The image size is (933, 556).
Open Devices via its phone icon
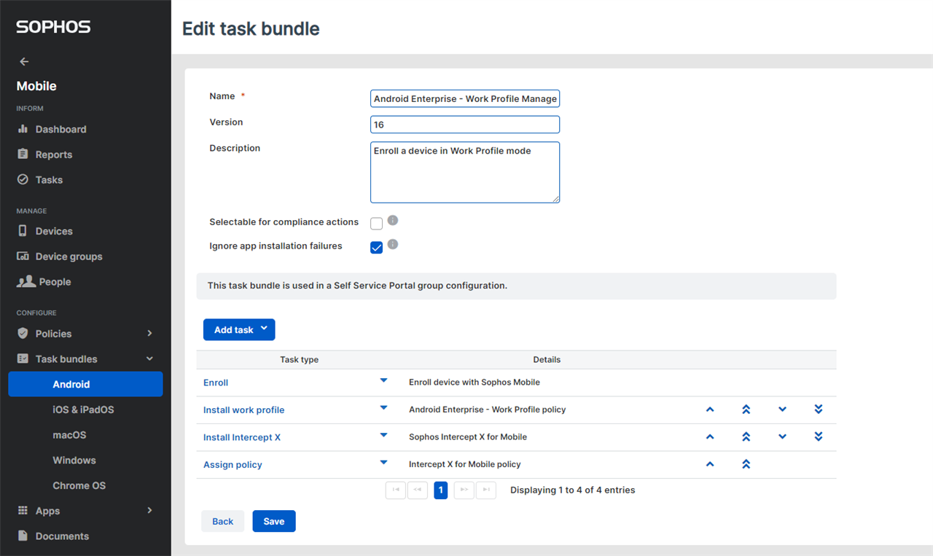coord(23,231)
